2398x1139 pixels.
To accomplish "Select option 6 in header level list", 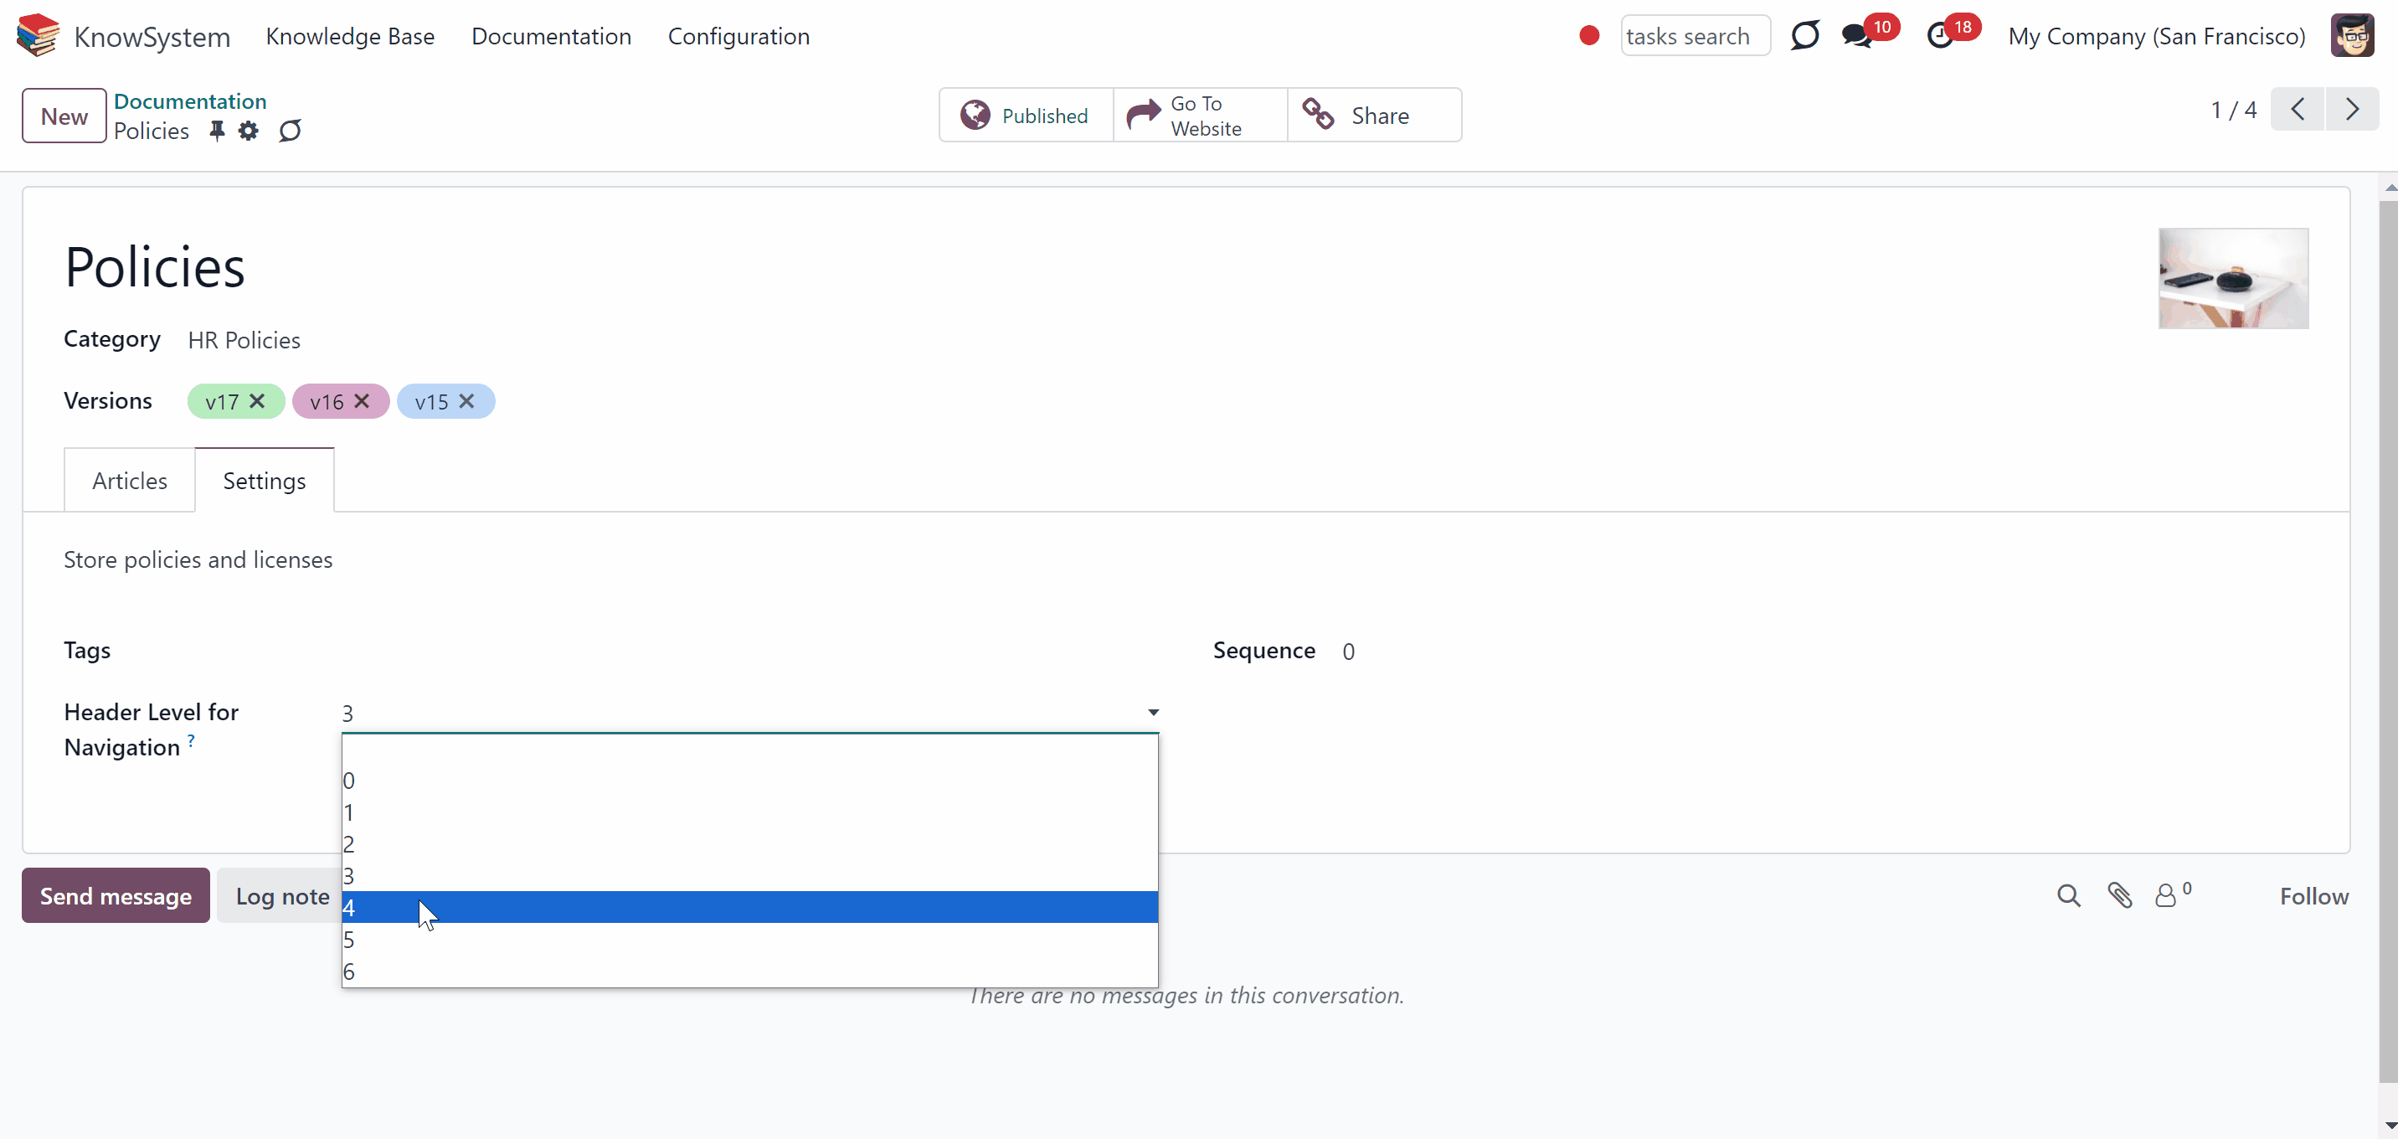I will pos(750,971).
